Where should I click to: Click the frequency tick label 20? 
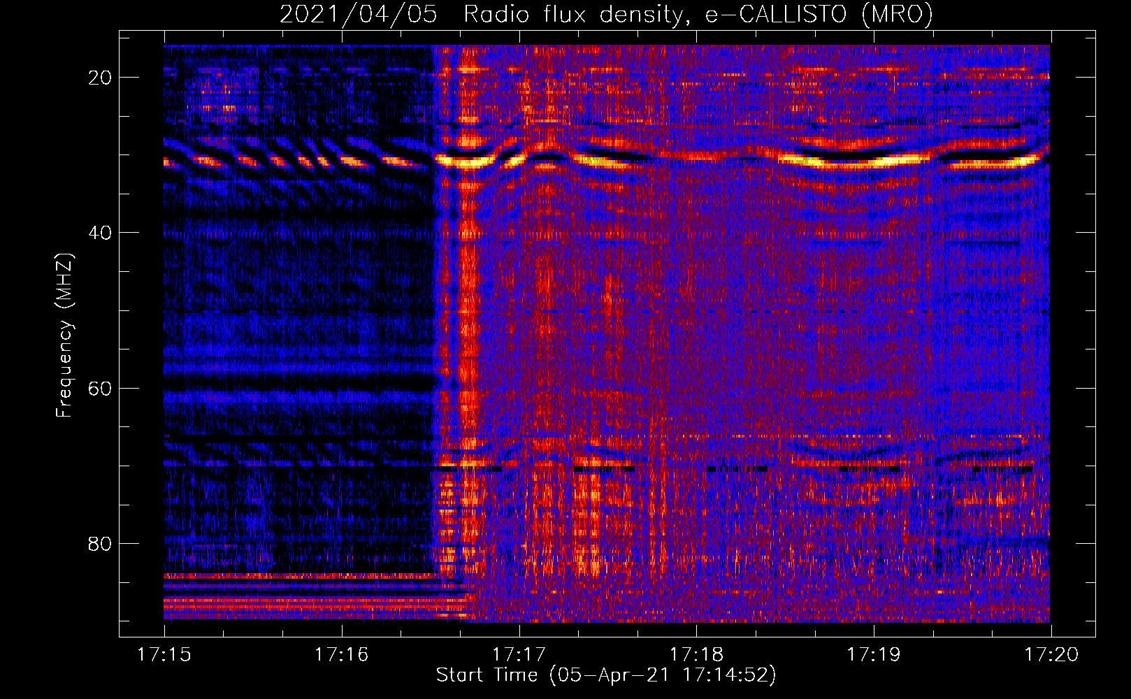tap(100, 78)
